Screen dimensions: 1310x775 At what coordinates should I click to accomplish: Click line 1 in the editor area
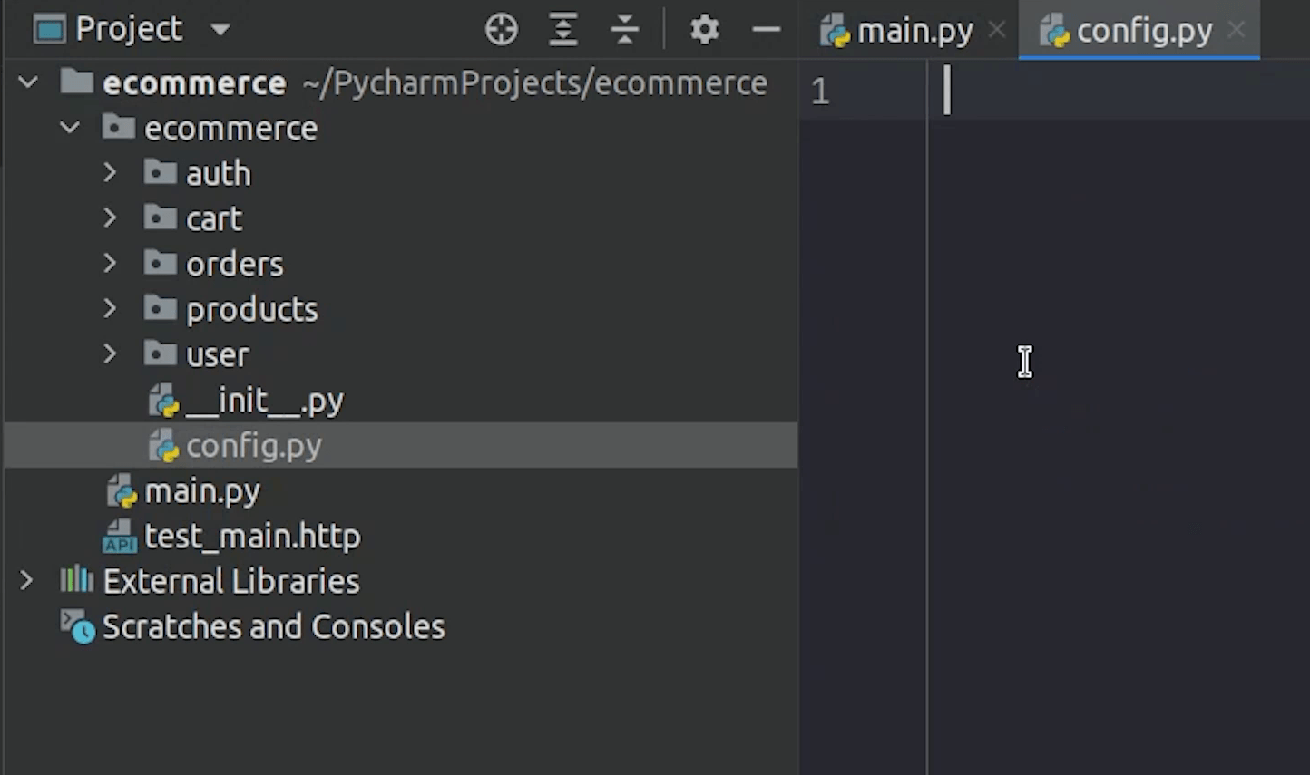click(x=1089, y=91)
